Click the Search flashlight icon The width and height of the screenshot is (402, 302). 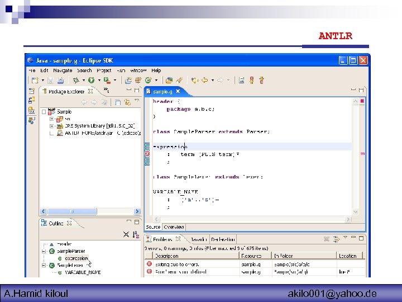179,81
